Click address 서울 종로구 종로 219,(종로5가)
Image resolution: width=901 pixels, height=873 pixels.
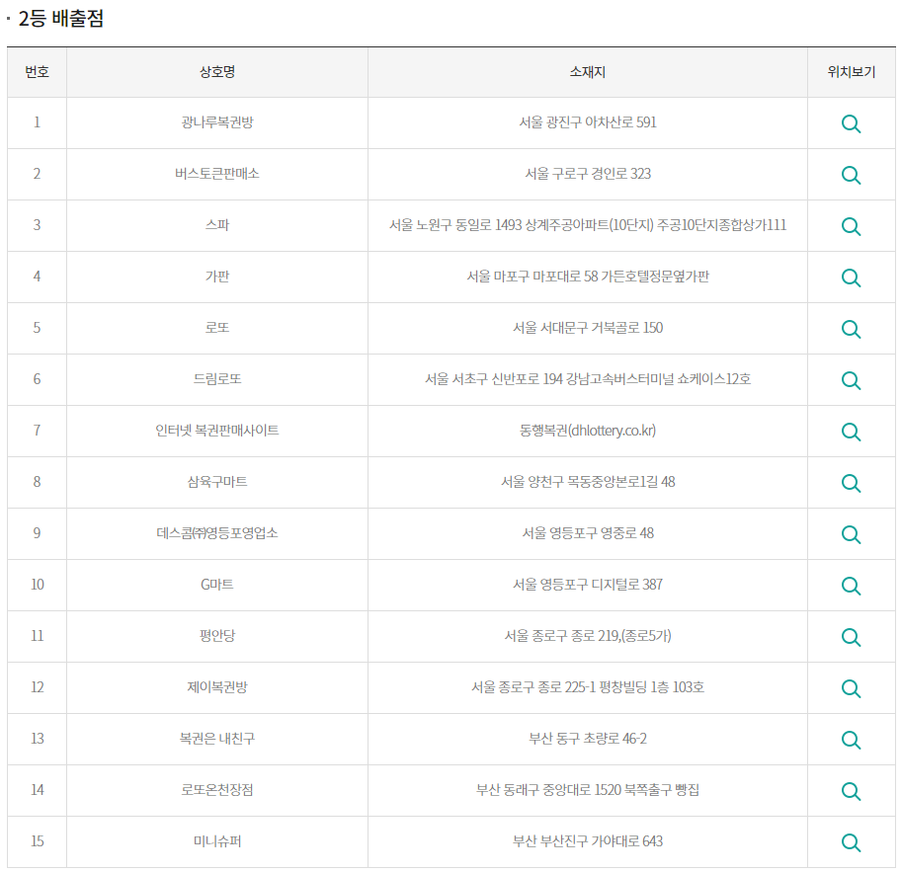point(587,636)
